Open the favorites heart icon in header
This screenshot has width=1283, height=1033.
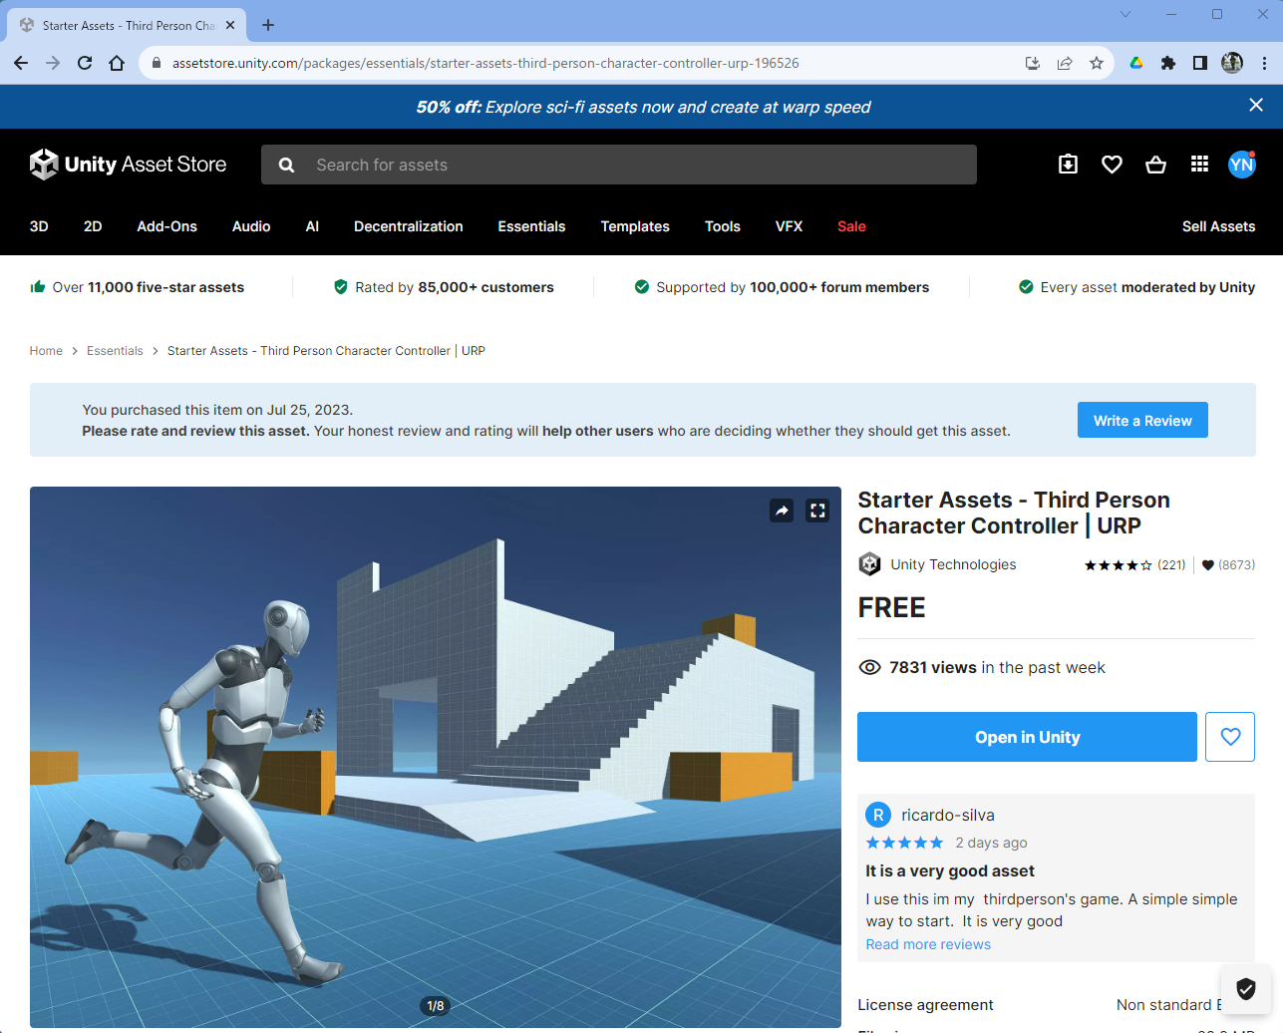click(1112, 165)
